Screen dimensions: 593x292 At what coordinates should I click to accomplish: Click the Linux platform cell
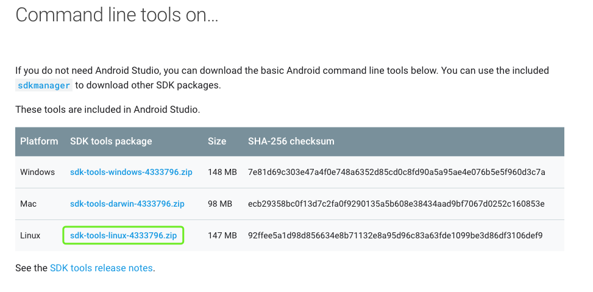click(x=30, y=235)
